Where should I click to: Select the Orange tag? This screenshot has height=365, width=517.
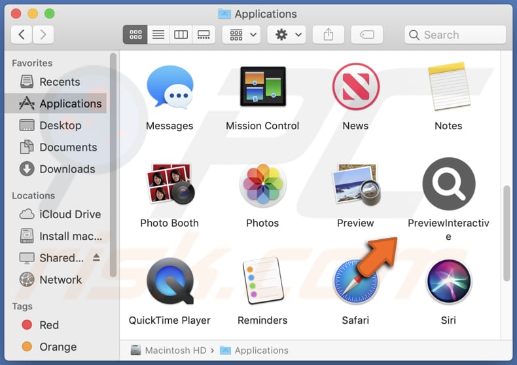[x=56, y=347]
